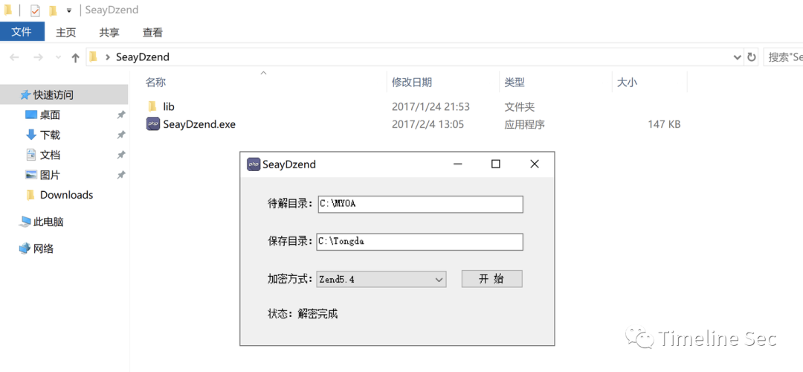Click the 文件夹 type cell
This screenshot has height=372, width=803.
(x=519, y=106)
